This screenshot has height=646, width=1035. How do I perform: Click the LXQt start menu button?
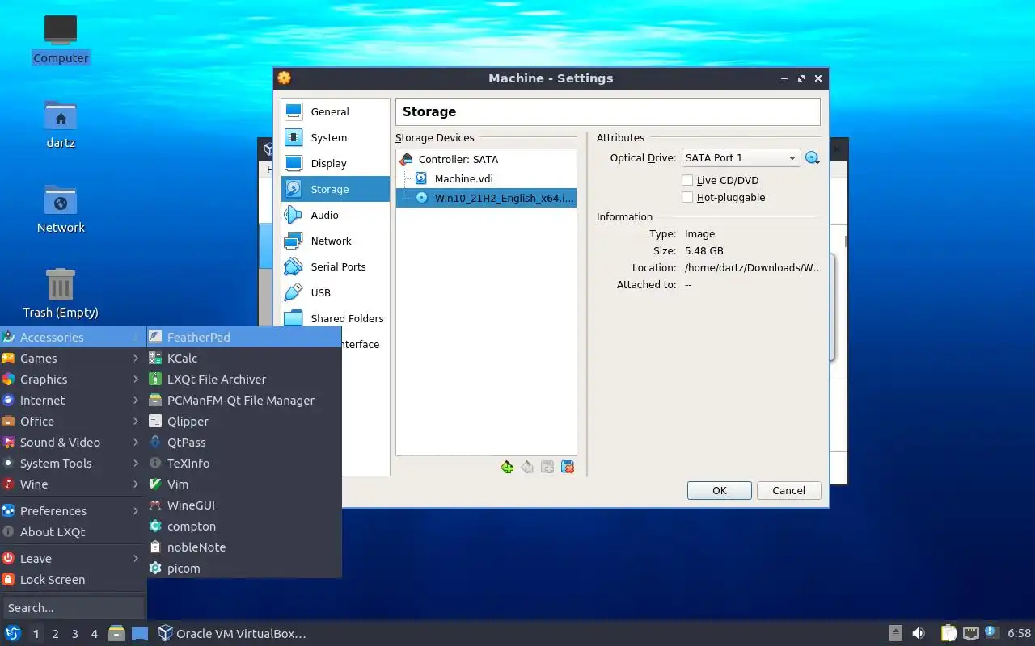(x=13, y=633)
